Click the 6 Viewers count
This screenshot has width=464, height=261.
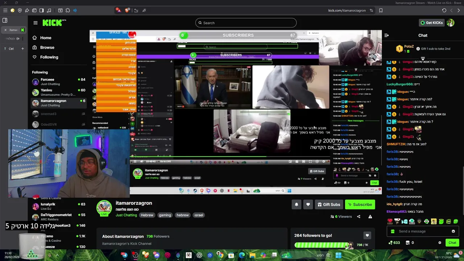pos(341,216)
